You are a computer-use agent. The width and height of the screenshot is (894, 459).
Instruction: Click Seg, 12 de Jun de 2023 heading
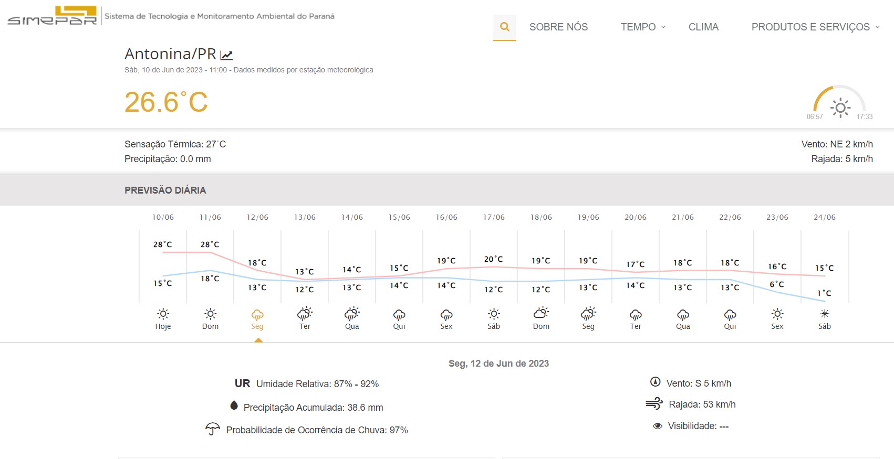pyautogui.click(x=498, y=364)
